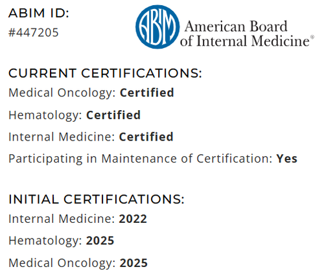Select the ABIM ID number #447205
The image size is (324, 276).
click(34, 32)
